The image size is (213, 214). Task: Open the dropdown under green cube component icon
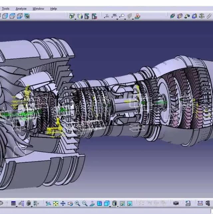[76, 19]
